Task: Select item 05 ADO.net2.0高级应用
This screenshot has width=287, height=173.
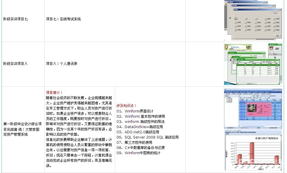Action: [138, 132]
